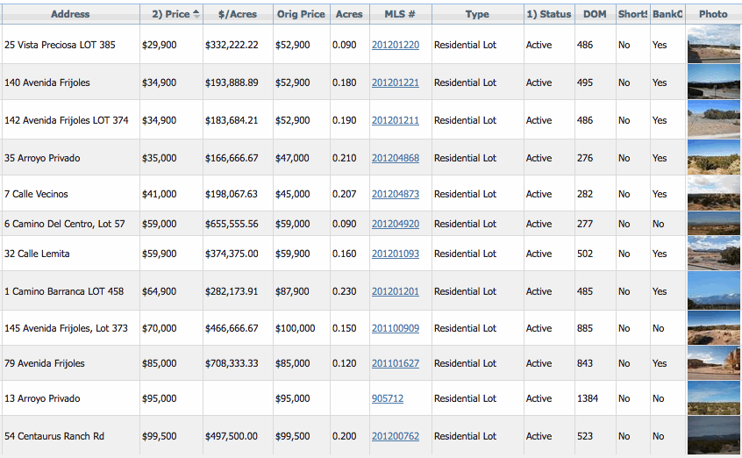Select address 13 Arroyo Privado
Viewport: 742px width, 458px height.
(x=42, y=398)
